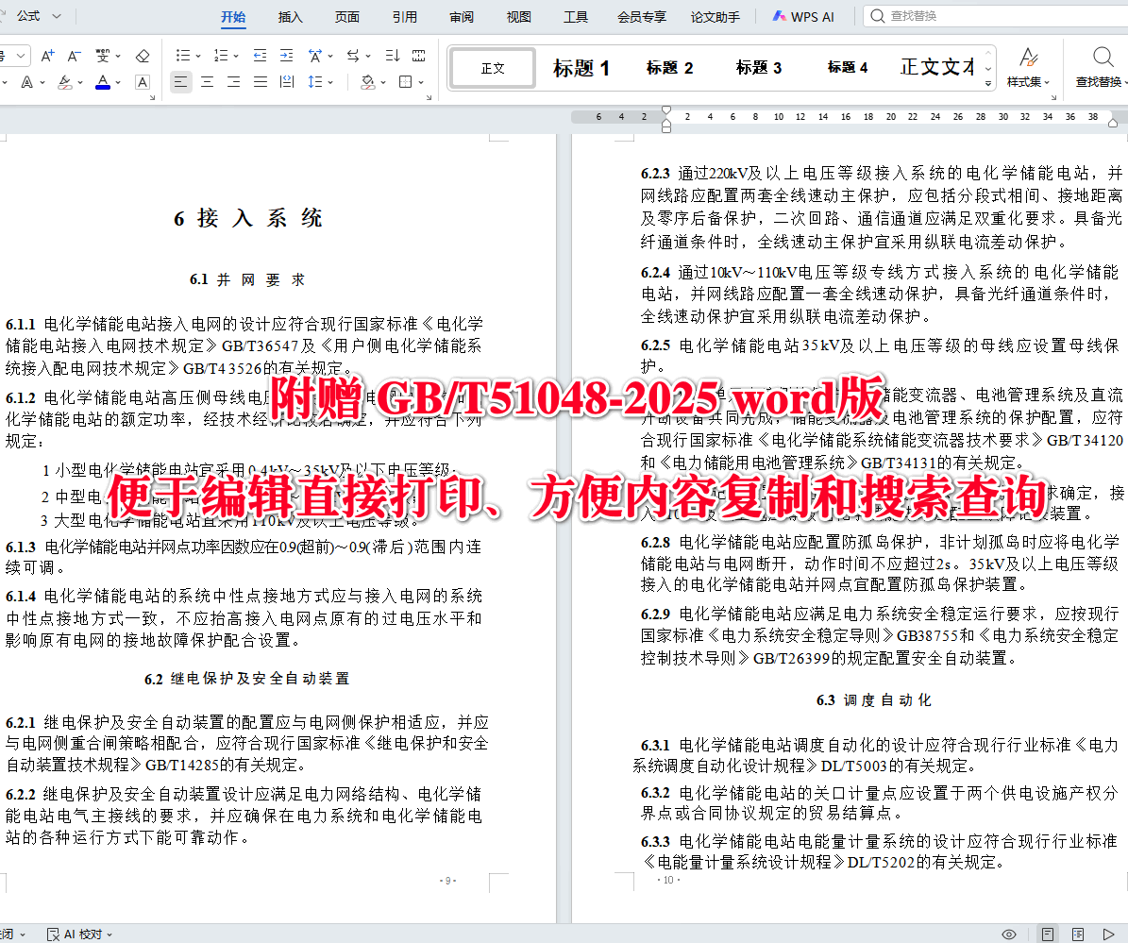Launch WPS AI
The height and width of the screenshot is (943, 1128).
click(x=803, y=17)
